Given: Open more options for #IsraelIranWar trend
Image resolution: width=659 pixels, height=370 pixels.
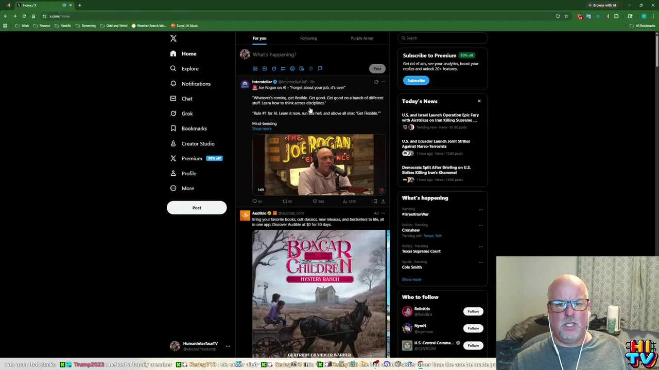Looking at the screenshot, I should [x=481, y=210].
